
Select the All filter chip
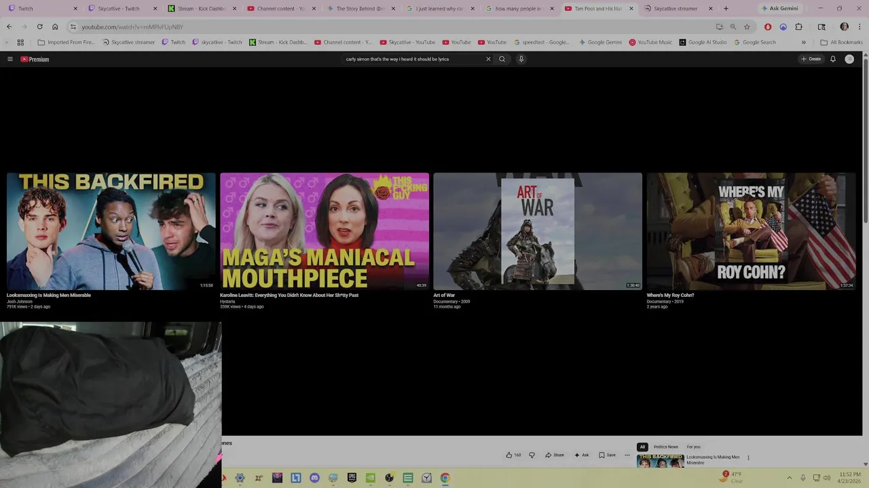click(x=642, y=447)
